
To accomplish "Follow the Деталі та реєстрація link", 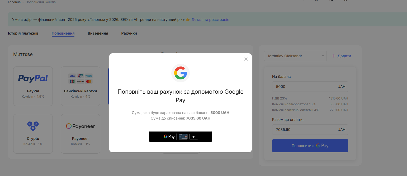I will 210,20.
